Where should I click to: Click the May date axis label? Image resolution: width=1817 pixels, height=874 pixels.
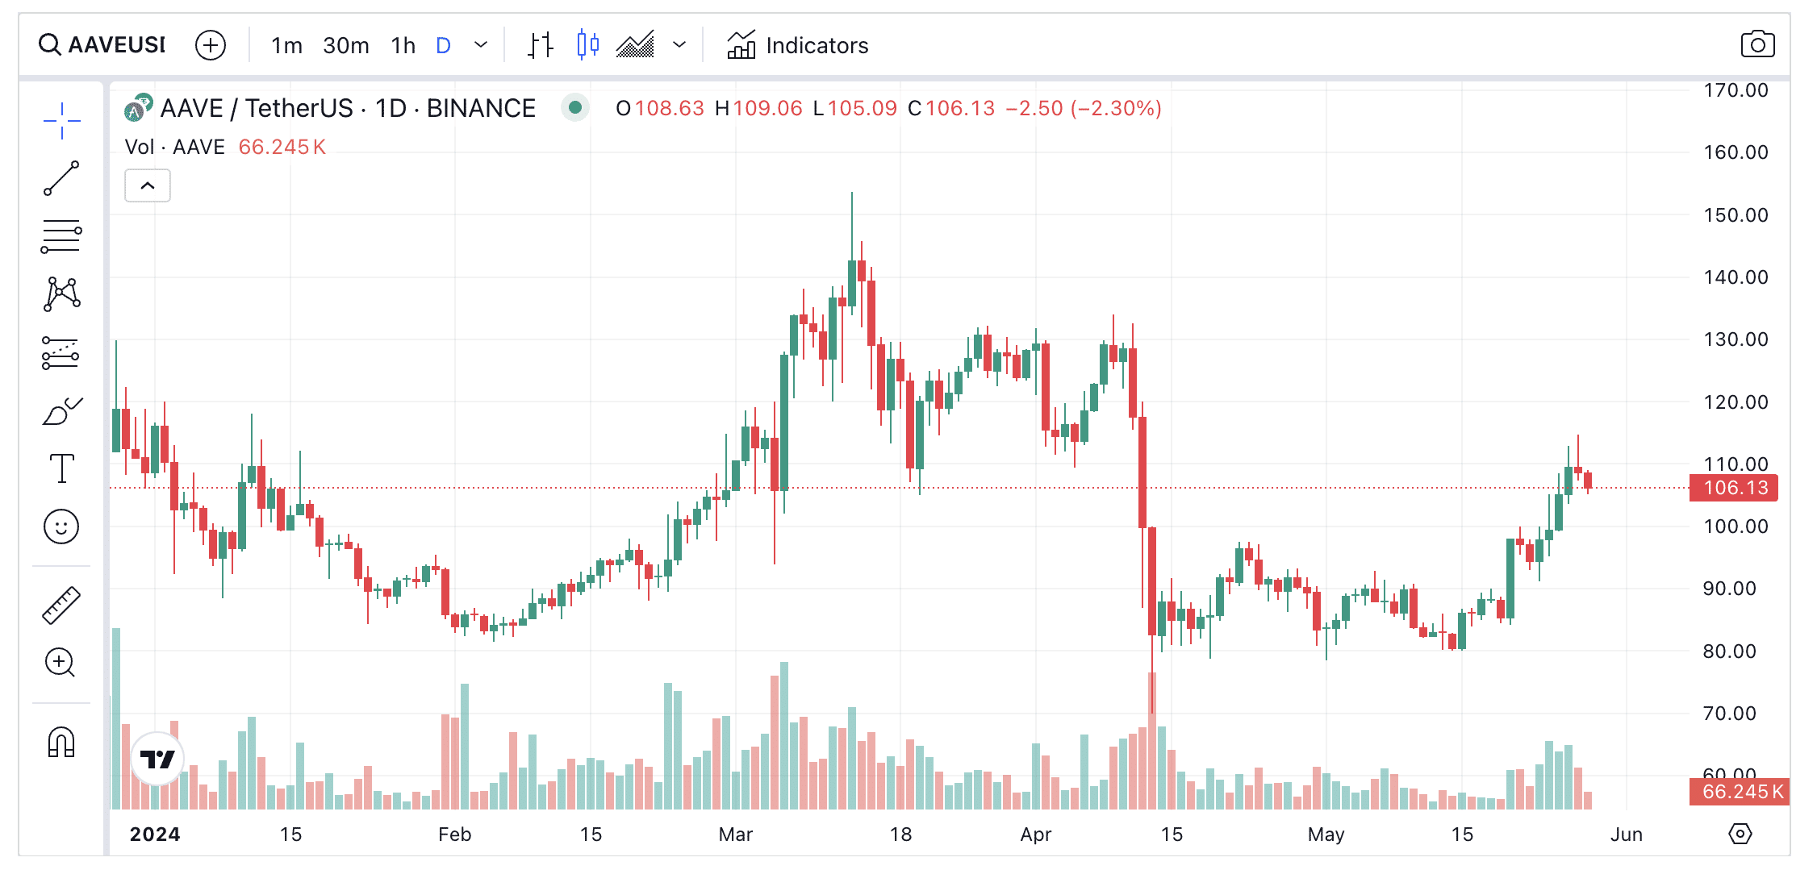1326,834
